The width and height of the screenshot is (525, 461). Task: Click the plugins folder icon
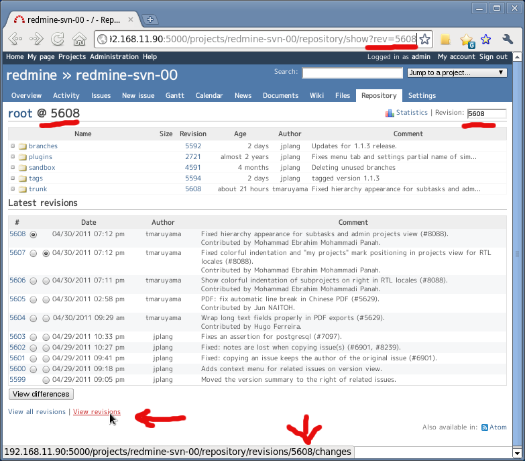[22, 157]
